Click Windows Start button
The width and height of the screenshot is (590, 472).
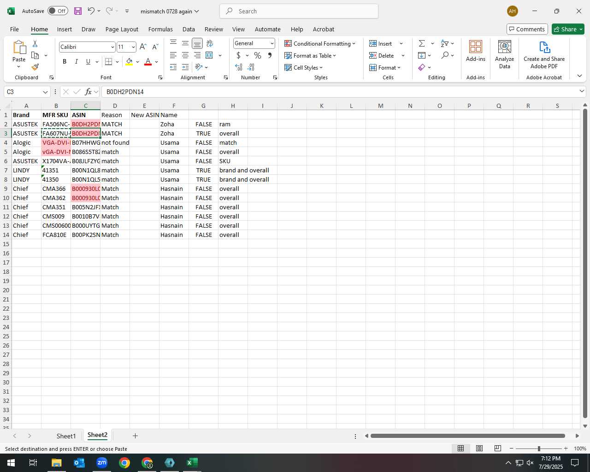(x=11, y=463)
